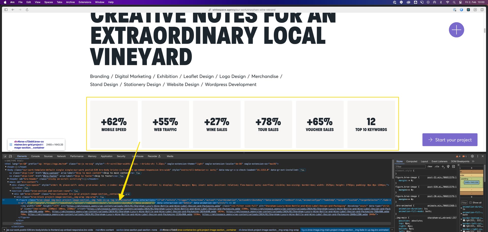Toggle the flex badge on the body element
Image resolution: width=488 pixels, height=232 pixels.
302,170
